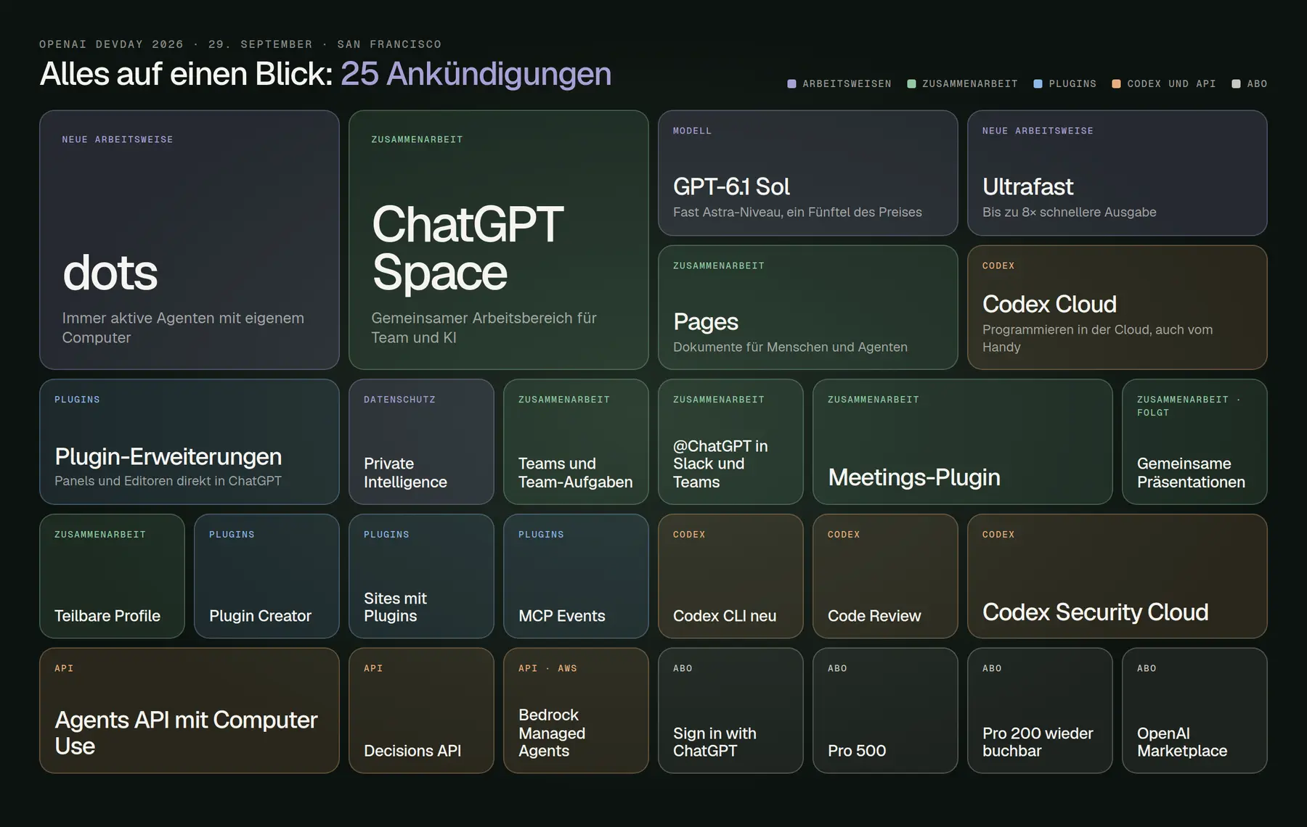Image resolution: width=1307 pixels, height=827 pixels.
Task: Open the Sites mit Plugins card
Action: [x=421, y=577]
